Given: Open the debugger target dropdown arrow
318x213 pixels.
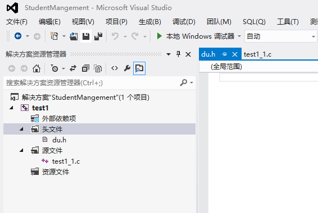Looking at the screenshot, I should [239, 36].
